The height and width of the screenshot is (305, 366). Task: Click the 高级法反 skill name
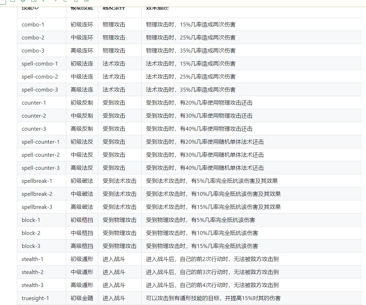pos(82,168)
